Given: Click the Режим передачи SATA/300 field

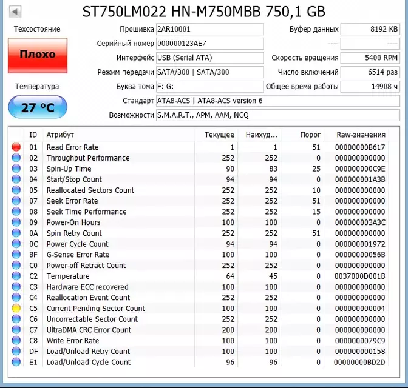Looking at the screenshot, I should (x=209, y=72).
